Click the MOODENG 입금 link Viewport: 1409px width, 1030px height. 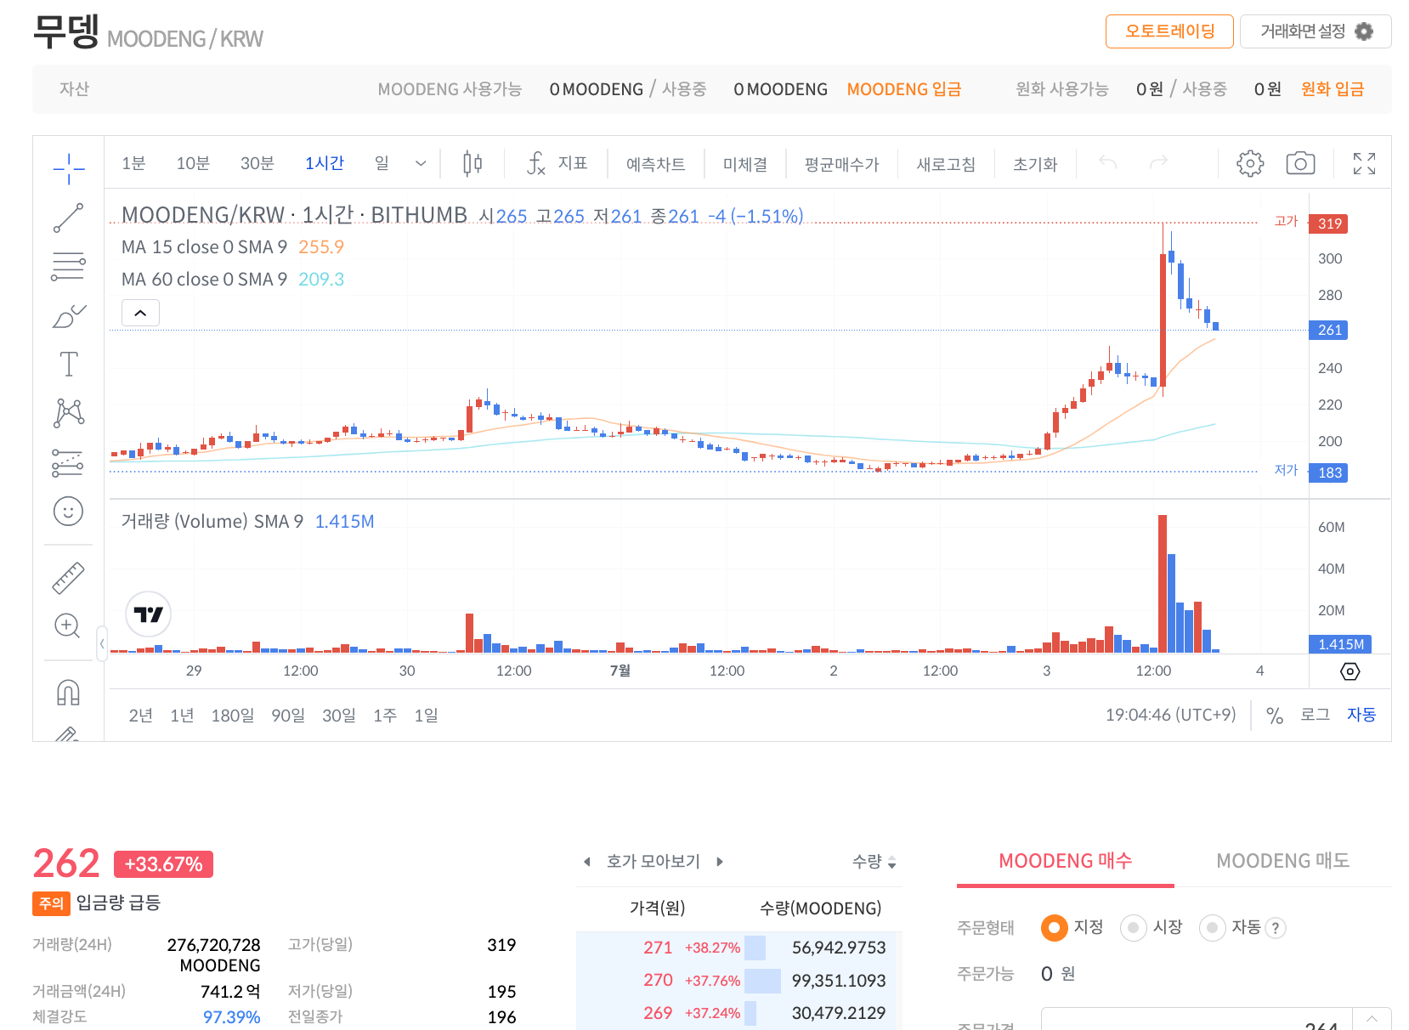coord(904,89)
